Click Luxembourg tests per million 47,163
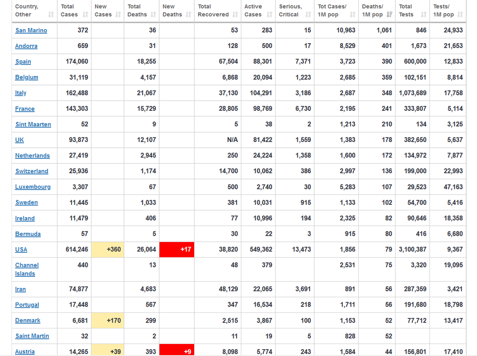Screen dimensions: 477x356 coord(453,187)
